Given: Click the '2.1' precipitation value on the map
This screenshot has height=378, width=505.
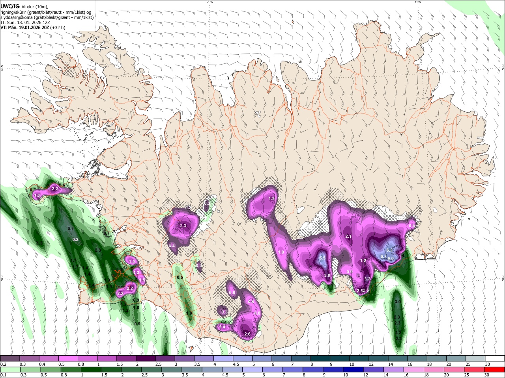Looking at the screenshot, I should pyautogui.click(x=348, y=237).
